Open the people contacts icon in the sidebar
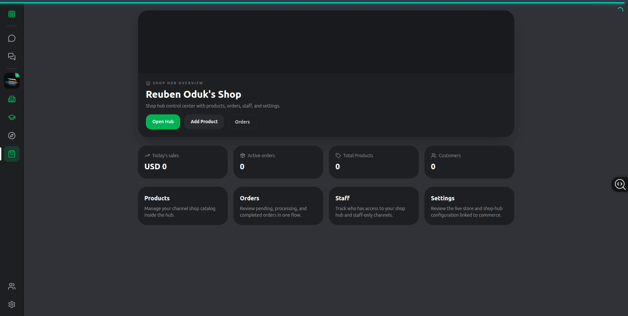This screenshot has width=628, height=316. pyautogui.click(x=12, y=286)
